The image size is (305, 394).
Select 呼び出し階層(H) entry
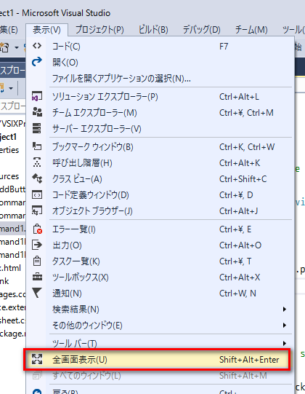coord(160,163)
